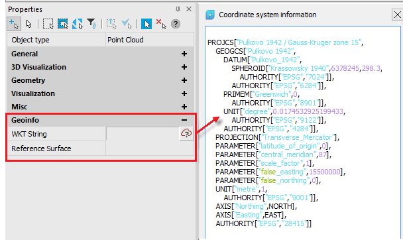
Task: Click the grayed checkmark apply icon
Action: (x=127, y=24)
